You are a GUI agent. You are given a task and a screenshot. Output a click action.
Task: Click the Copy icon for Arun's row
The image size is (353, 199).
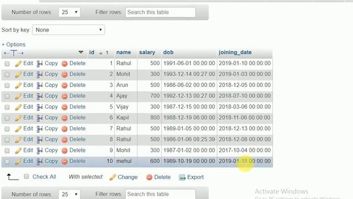click(x=40, y=86)
